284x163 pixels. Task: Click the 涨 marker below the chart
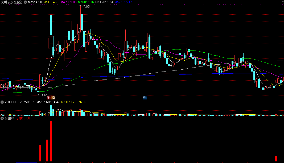coord(49,98)
